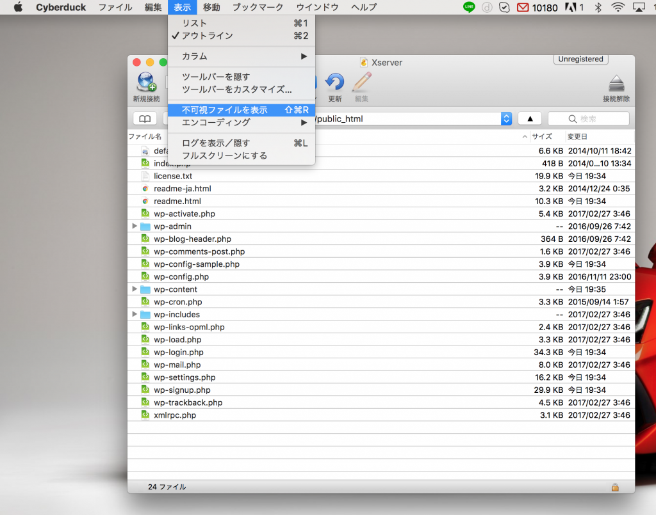Click the Unregistered button
The height and width of the screenshot is (515, 656).
click(x=580, y=59)
